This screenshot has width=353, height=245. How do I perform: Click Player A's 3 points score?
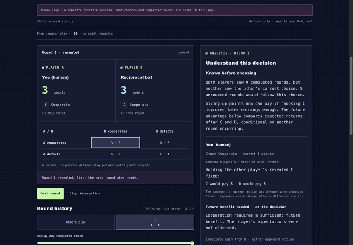click(53, 90)
